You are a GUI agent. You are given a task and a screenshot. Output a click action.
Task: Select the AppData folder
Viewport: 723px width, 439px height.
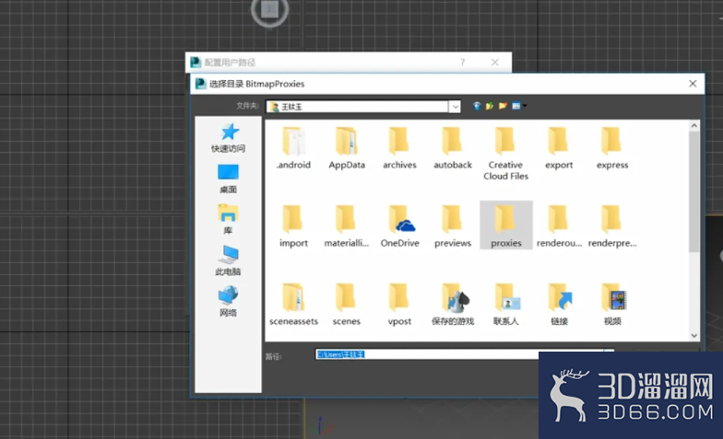tap(347, 147)
